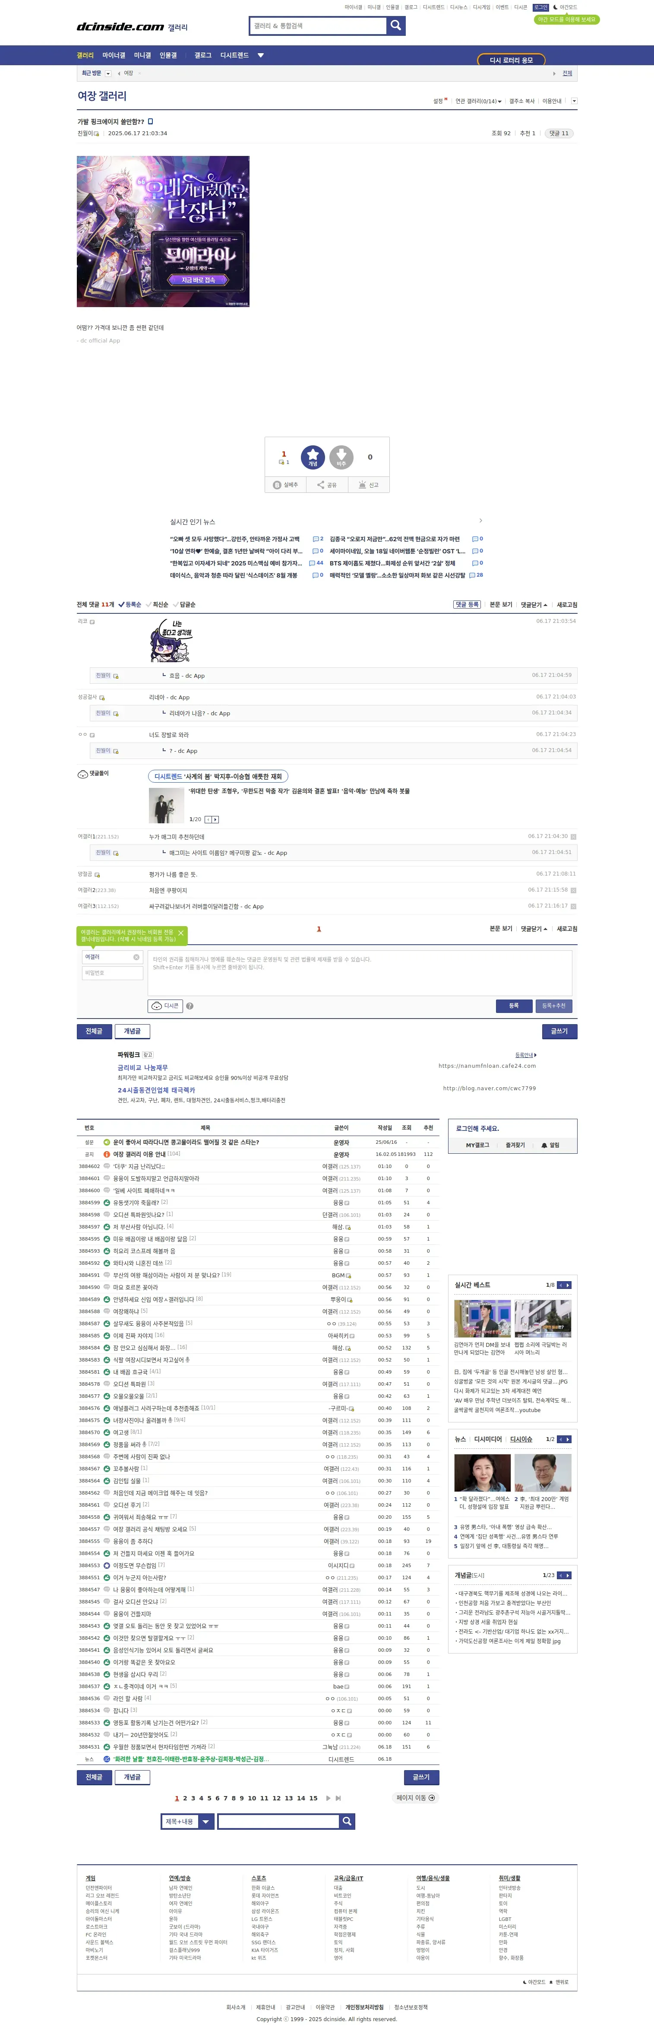Jump to last page arrow in pagination
Screen dimensions: 654x2044
(x=338, y=1798)
